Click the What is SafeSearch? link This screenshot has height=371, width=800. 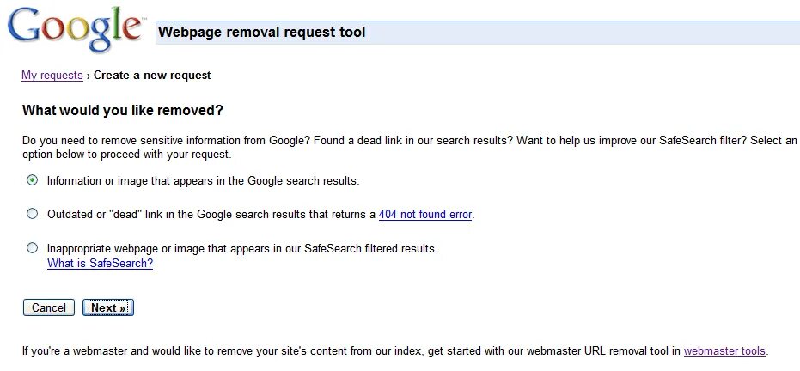pyautogui.click(x=100, y=264)
